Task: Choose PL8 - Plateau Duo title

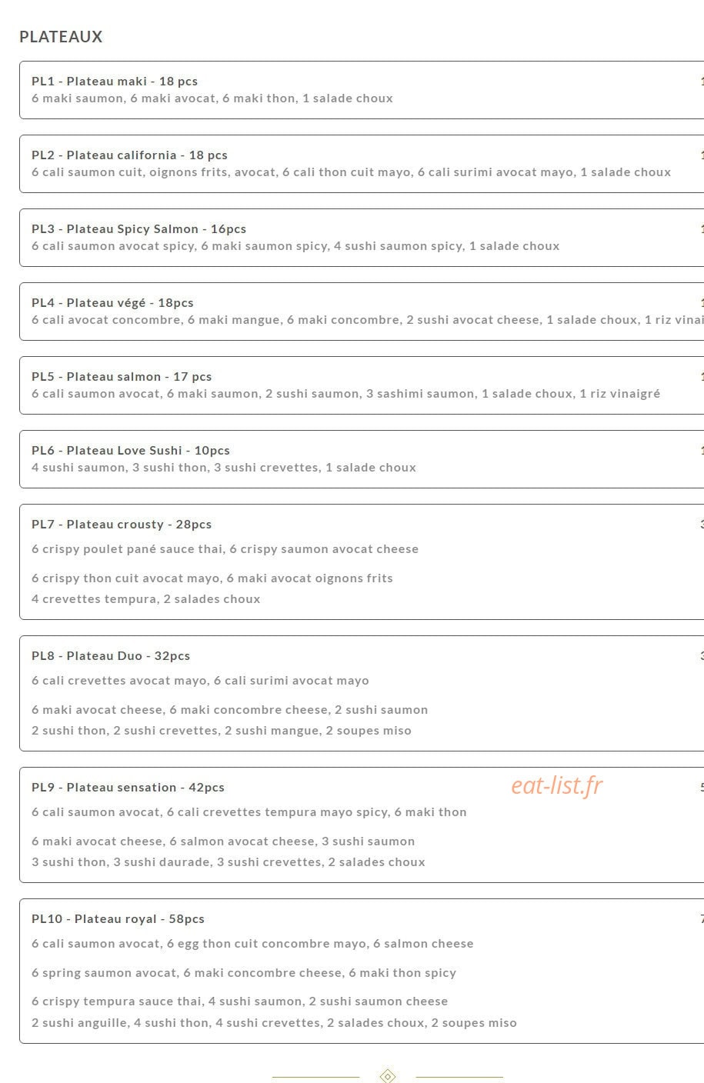Action: coord(111,656)
